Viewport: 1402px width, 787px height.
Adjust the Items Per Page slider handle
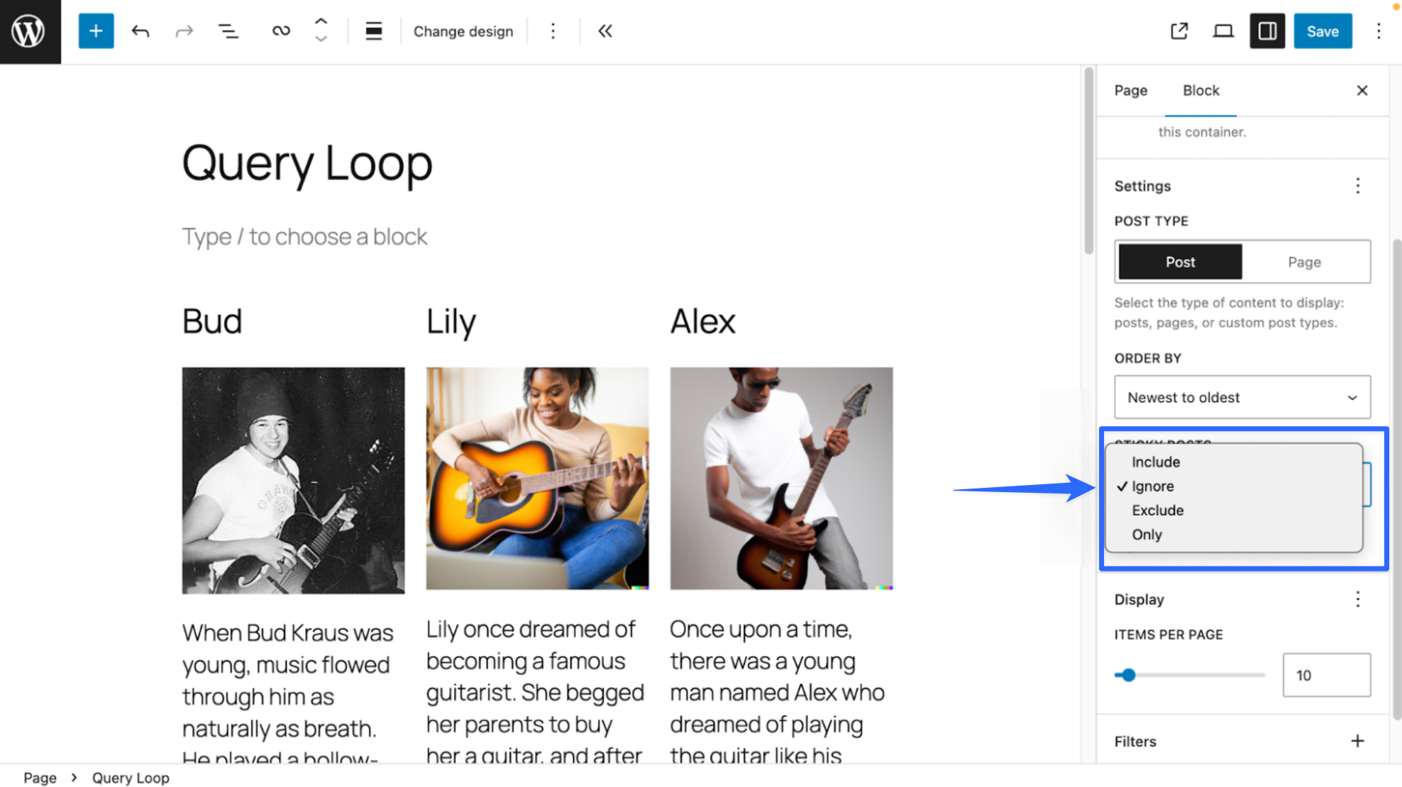click(1128, 675)
